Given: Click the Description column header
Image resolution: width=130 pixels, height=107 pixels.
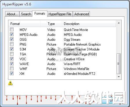Looking at the screenshot, I should tap(89, 24).
